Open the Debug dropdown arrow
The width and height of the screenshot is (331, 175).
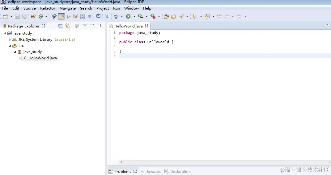point(122,16)
